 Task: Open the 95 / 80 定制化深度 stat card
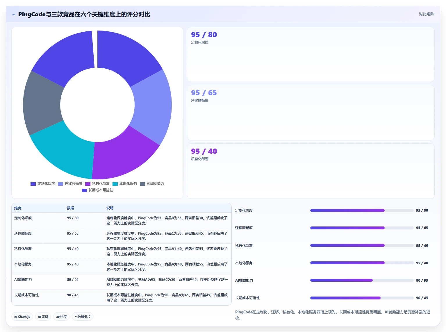coord(311,54)
